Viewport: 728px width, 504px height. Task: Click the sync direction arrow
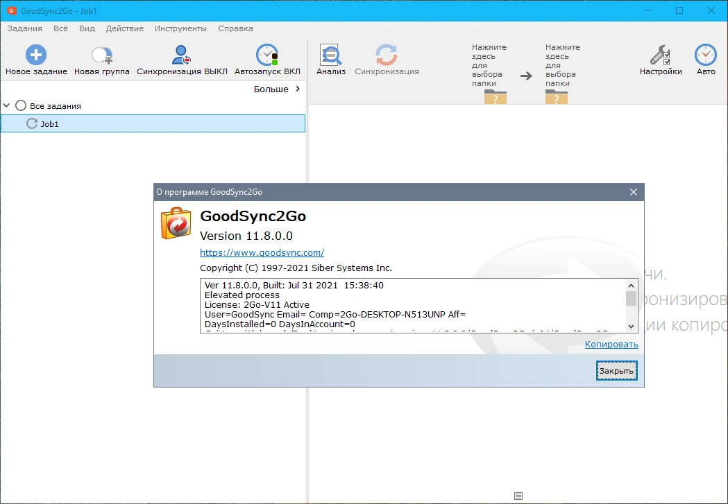point(526,76)
